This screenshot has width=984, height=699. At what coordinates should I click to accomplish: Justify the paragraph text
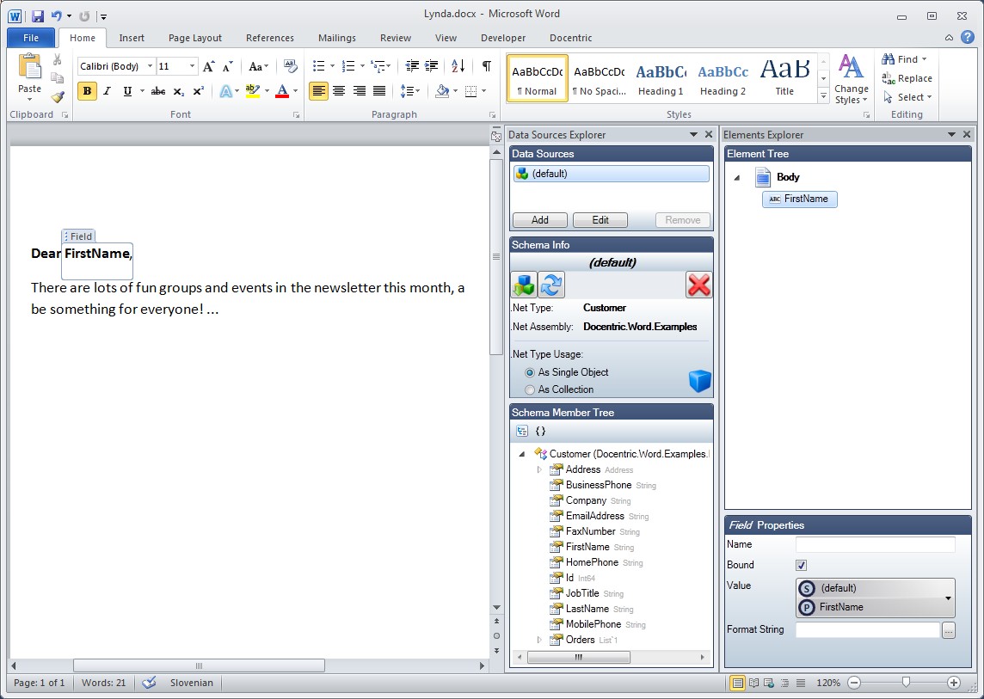(x=379, y=91)
